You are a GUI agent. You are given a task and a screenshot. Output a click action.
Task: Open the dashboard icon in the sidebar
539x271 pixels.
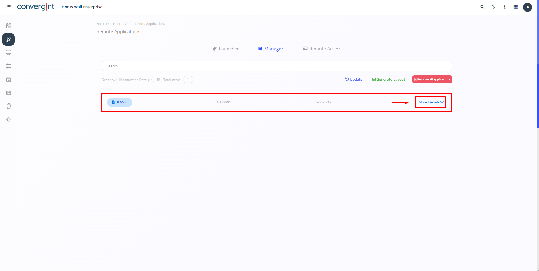click(x=9, y=26)
